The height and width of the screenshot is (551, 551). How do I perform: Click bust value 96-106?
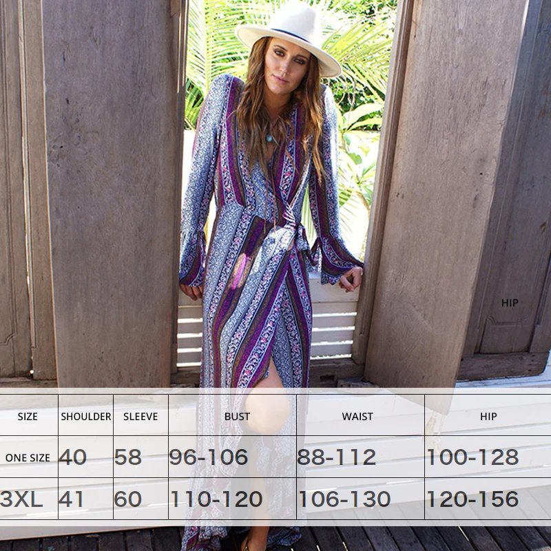click(x=209, y=457)
